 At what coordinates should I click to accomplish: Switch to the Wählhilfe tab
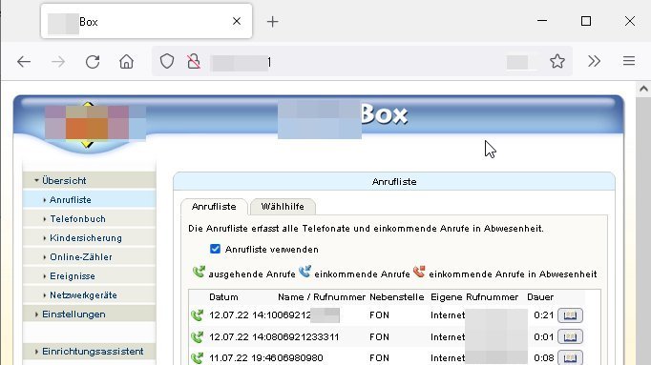283,206
